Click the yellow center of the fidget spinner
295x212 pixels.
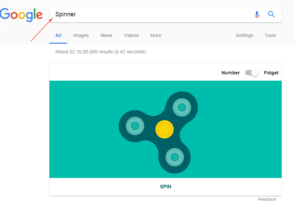pos(164,129)
